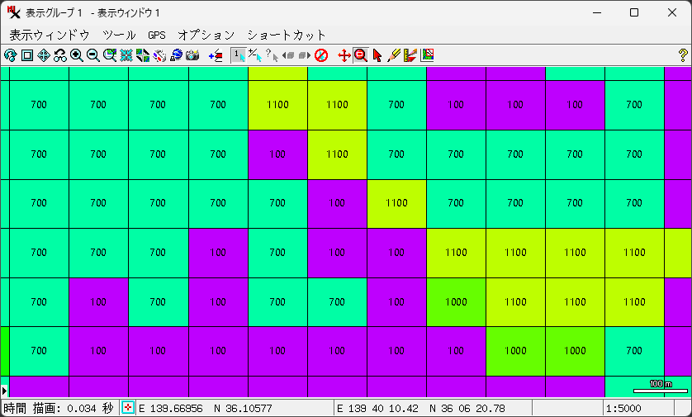Select the red four-arrow pan tool
The height and width of the screenshot is (417, 692).
click(x=344, y=55)
